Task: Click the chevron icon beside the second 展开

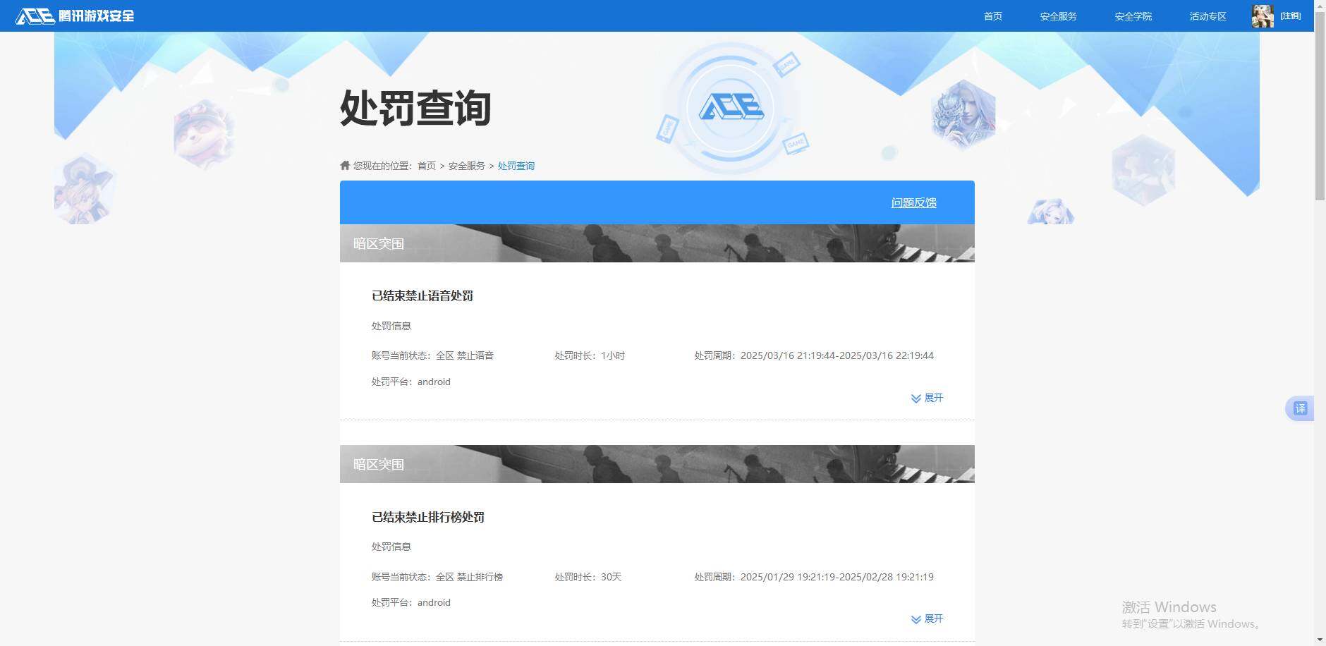Action: (x=915, y=618)
